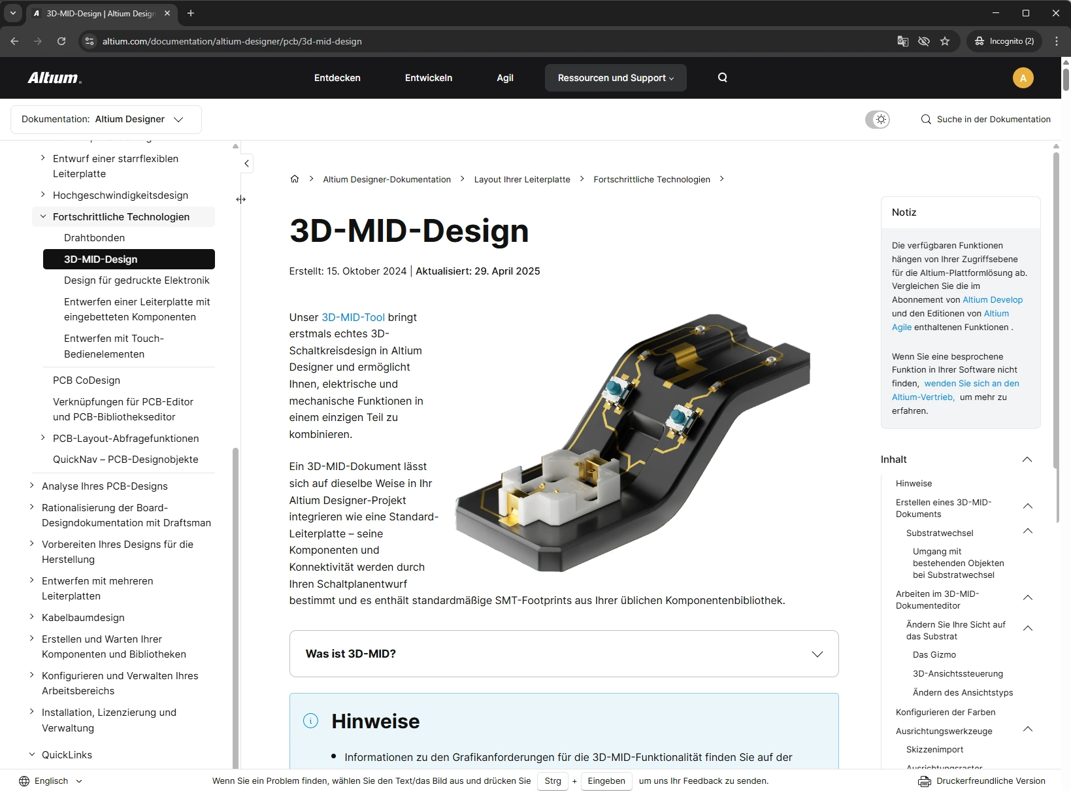Click the translate page icon in address bar
Screen dimensions: 1071x791
pos(903,41)
